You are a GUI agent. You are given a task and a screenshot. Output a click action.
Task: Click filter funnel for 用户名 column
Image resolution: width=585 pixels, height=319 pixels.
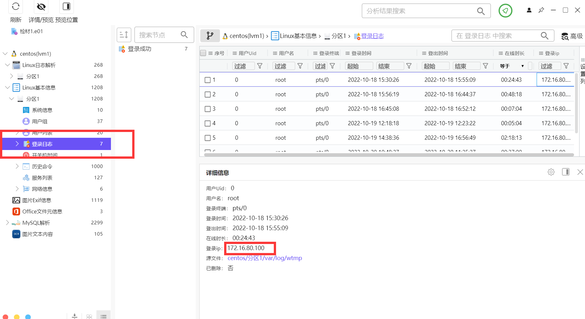pyautogui.click(x=300, y=66)
